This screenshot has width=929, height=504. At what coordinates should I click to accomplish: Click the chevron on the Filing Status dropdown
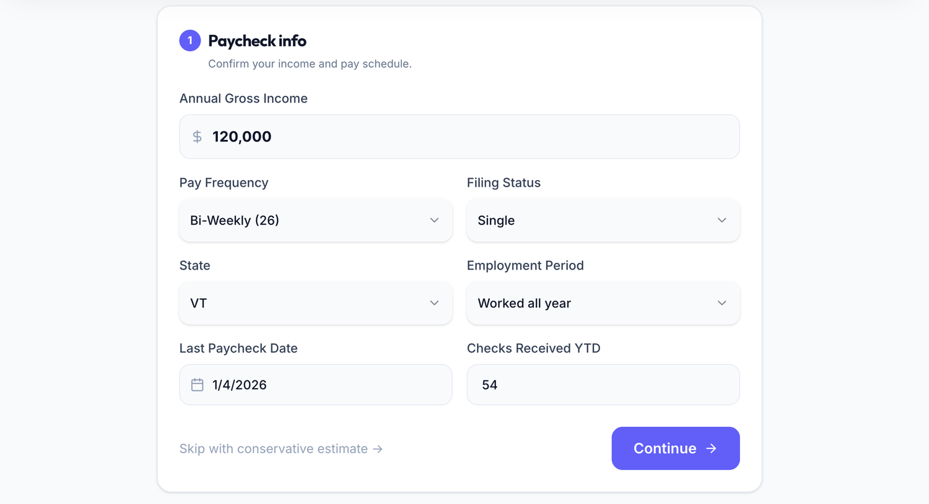[722, 220]
